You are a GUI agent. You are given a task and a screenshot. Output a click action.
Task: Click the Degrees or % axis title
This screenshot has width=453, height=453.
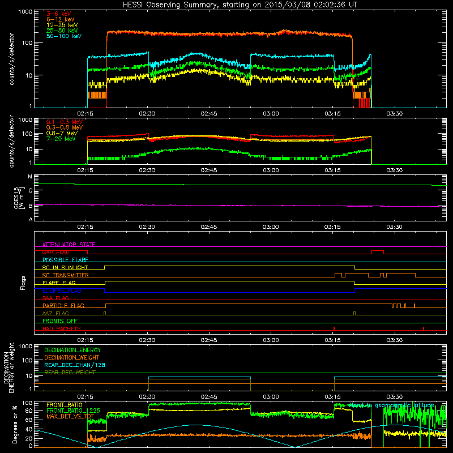coord(15,424)
